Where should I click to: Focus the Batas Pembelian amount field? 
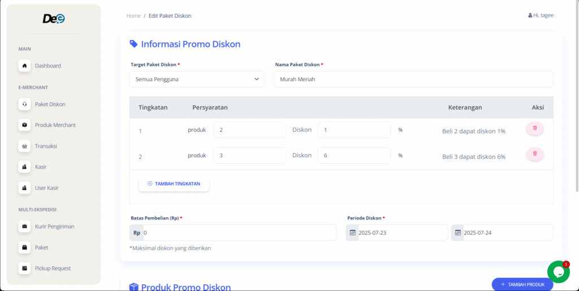click(x=237, y=233)
